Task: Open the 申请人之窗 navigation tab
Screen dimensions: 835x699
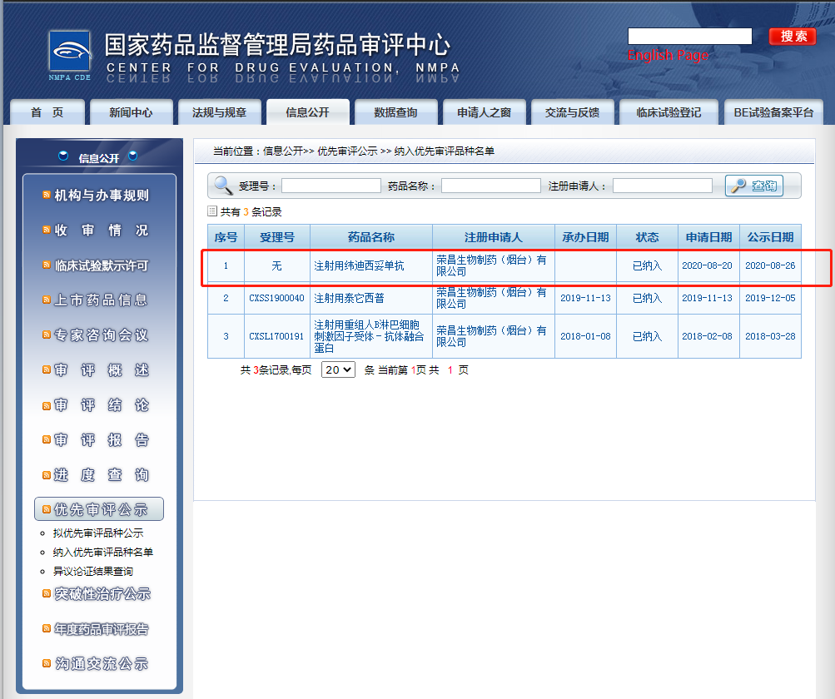Action: [484, 112]
